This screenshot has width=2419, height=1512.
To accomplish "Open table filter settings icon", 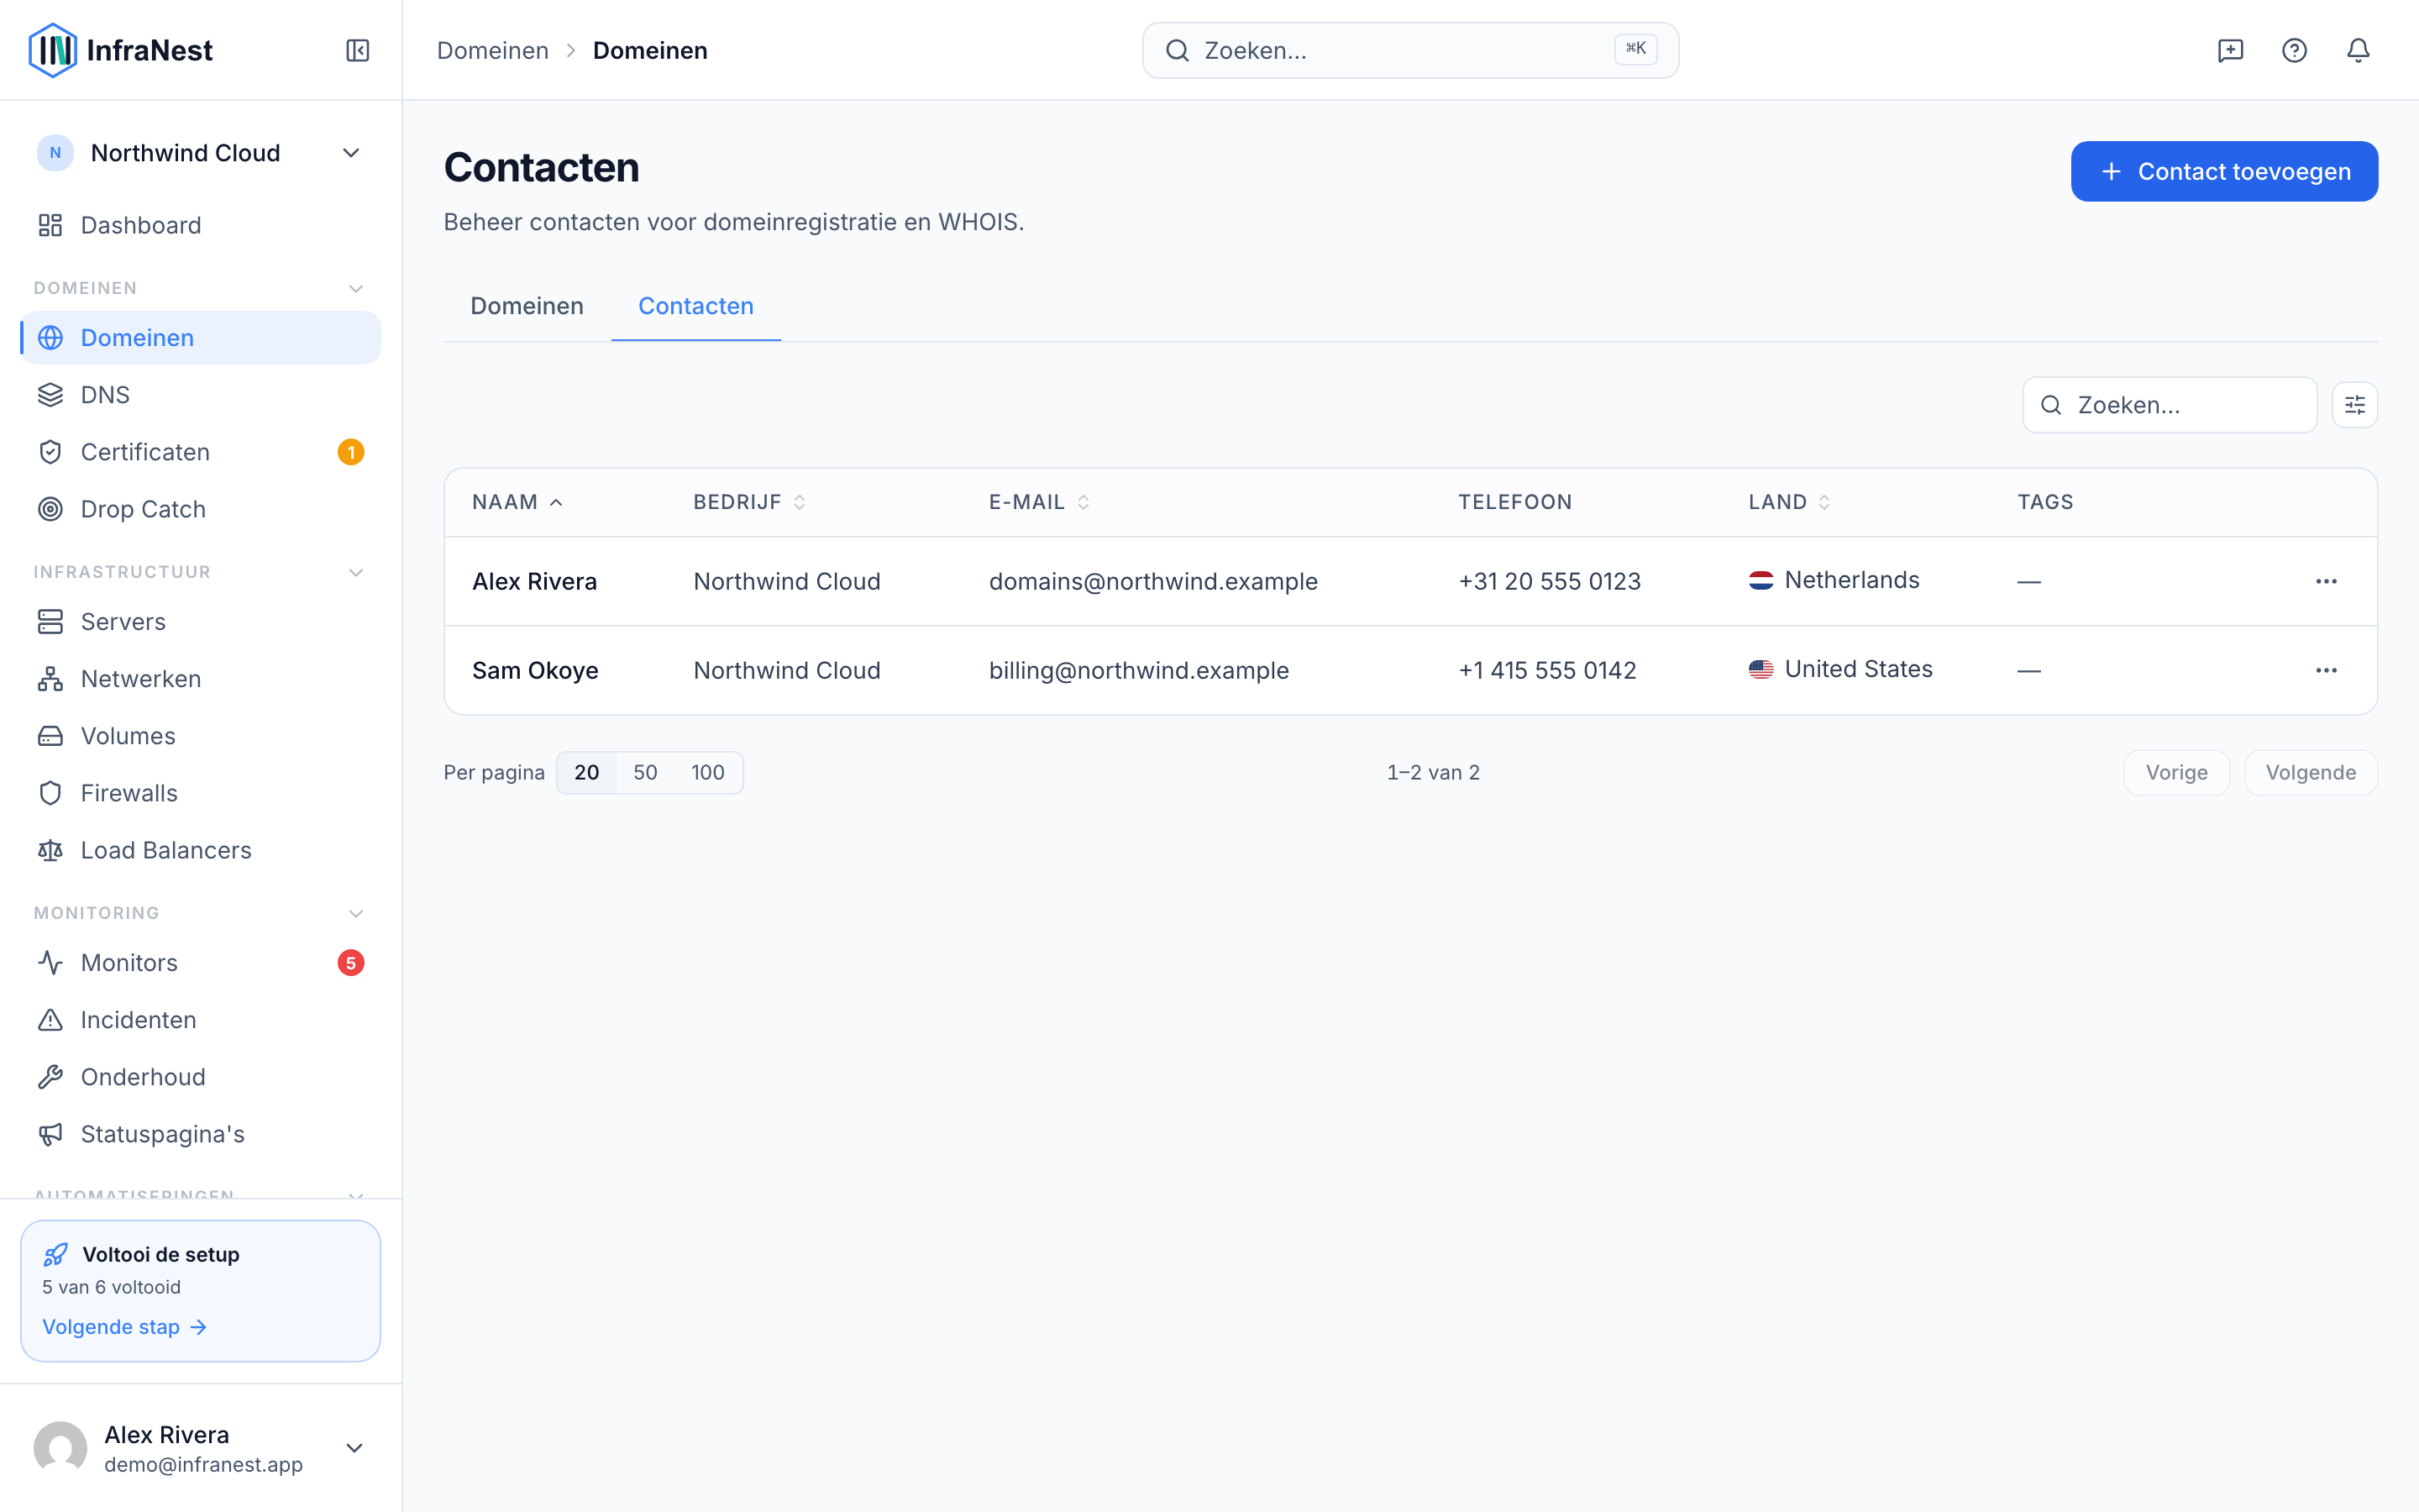I will (x=2355, y=405).
